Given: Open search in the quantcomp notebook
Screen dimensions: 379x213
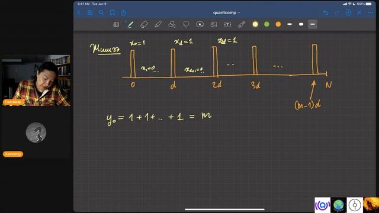Looking at the screenshot, I should click(101, 12).
